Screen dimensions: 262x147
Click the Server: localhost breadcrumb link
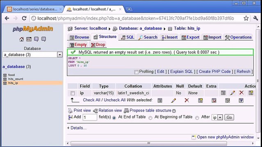point(91,29)
